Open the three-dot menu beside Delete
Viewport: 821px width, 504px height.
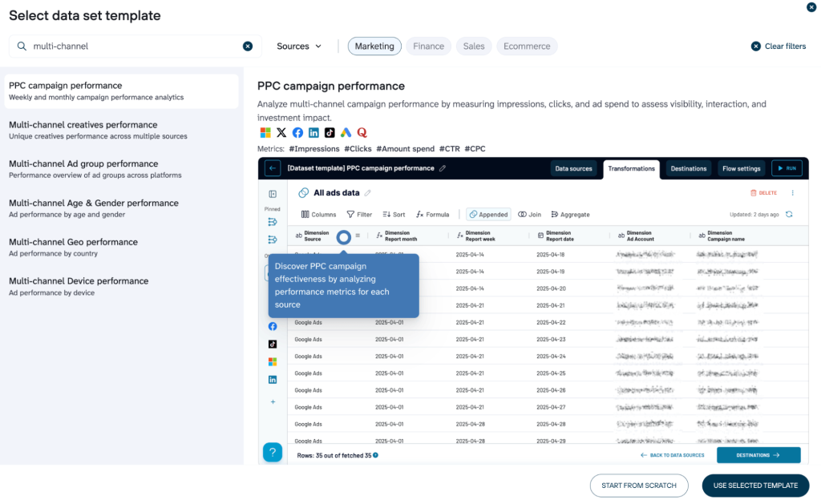click(x=793, y=193)
